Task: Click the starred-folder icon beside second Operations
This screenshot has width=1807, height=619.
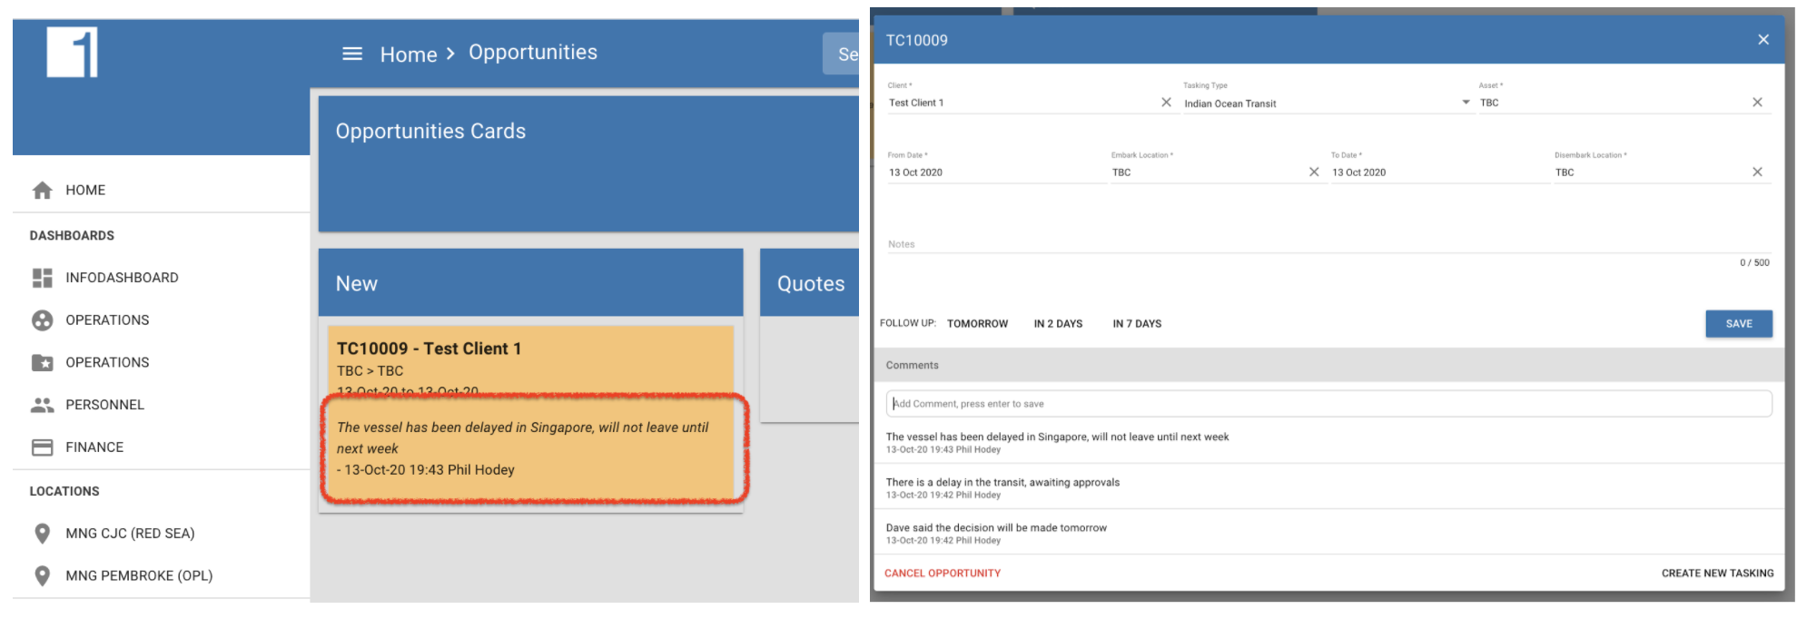Action: point(43,362)
